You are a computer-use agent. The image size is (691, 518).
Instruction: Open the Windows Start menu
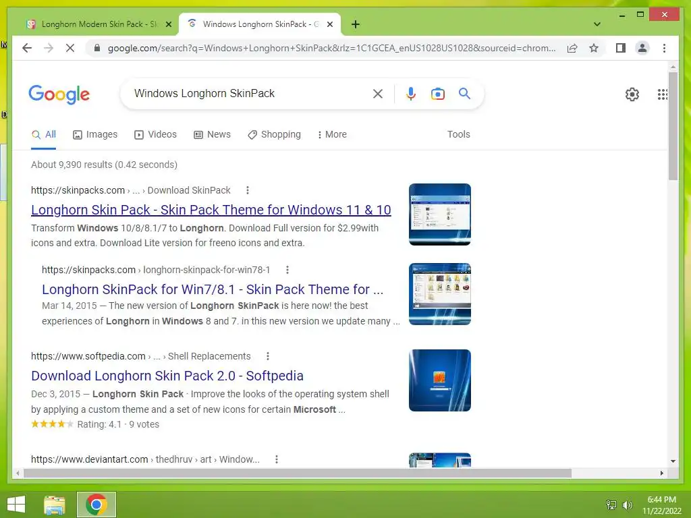pos(16,505)
